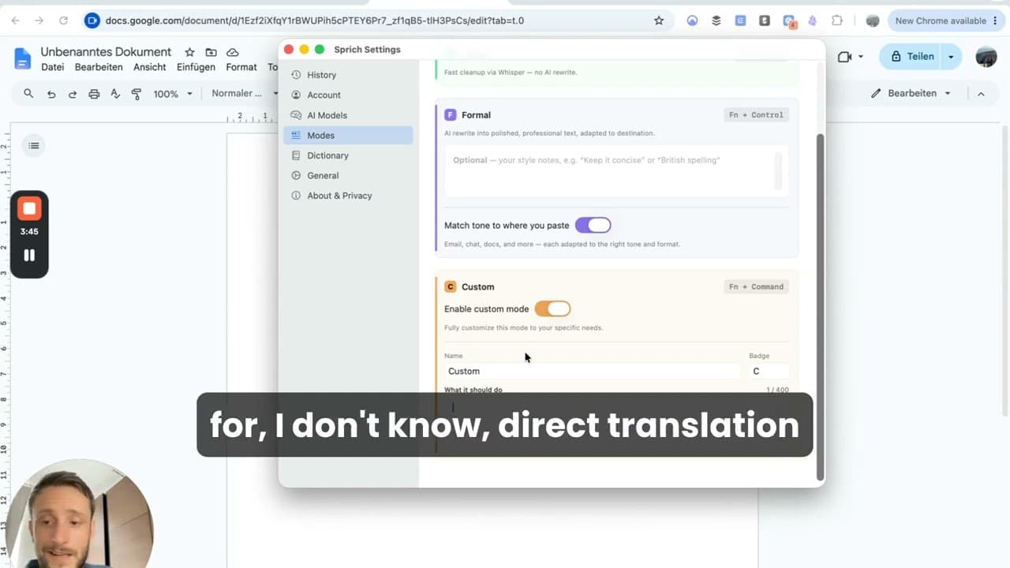Switch to AI Models settings
Screen dimensions: 1010x568
click(348, 115)
